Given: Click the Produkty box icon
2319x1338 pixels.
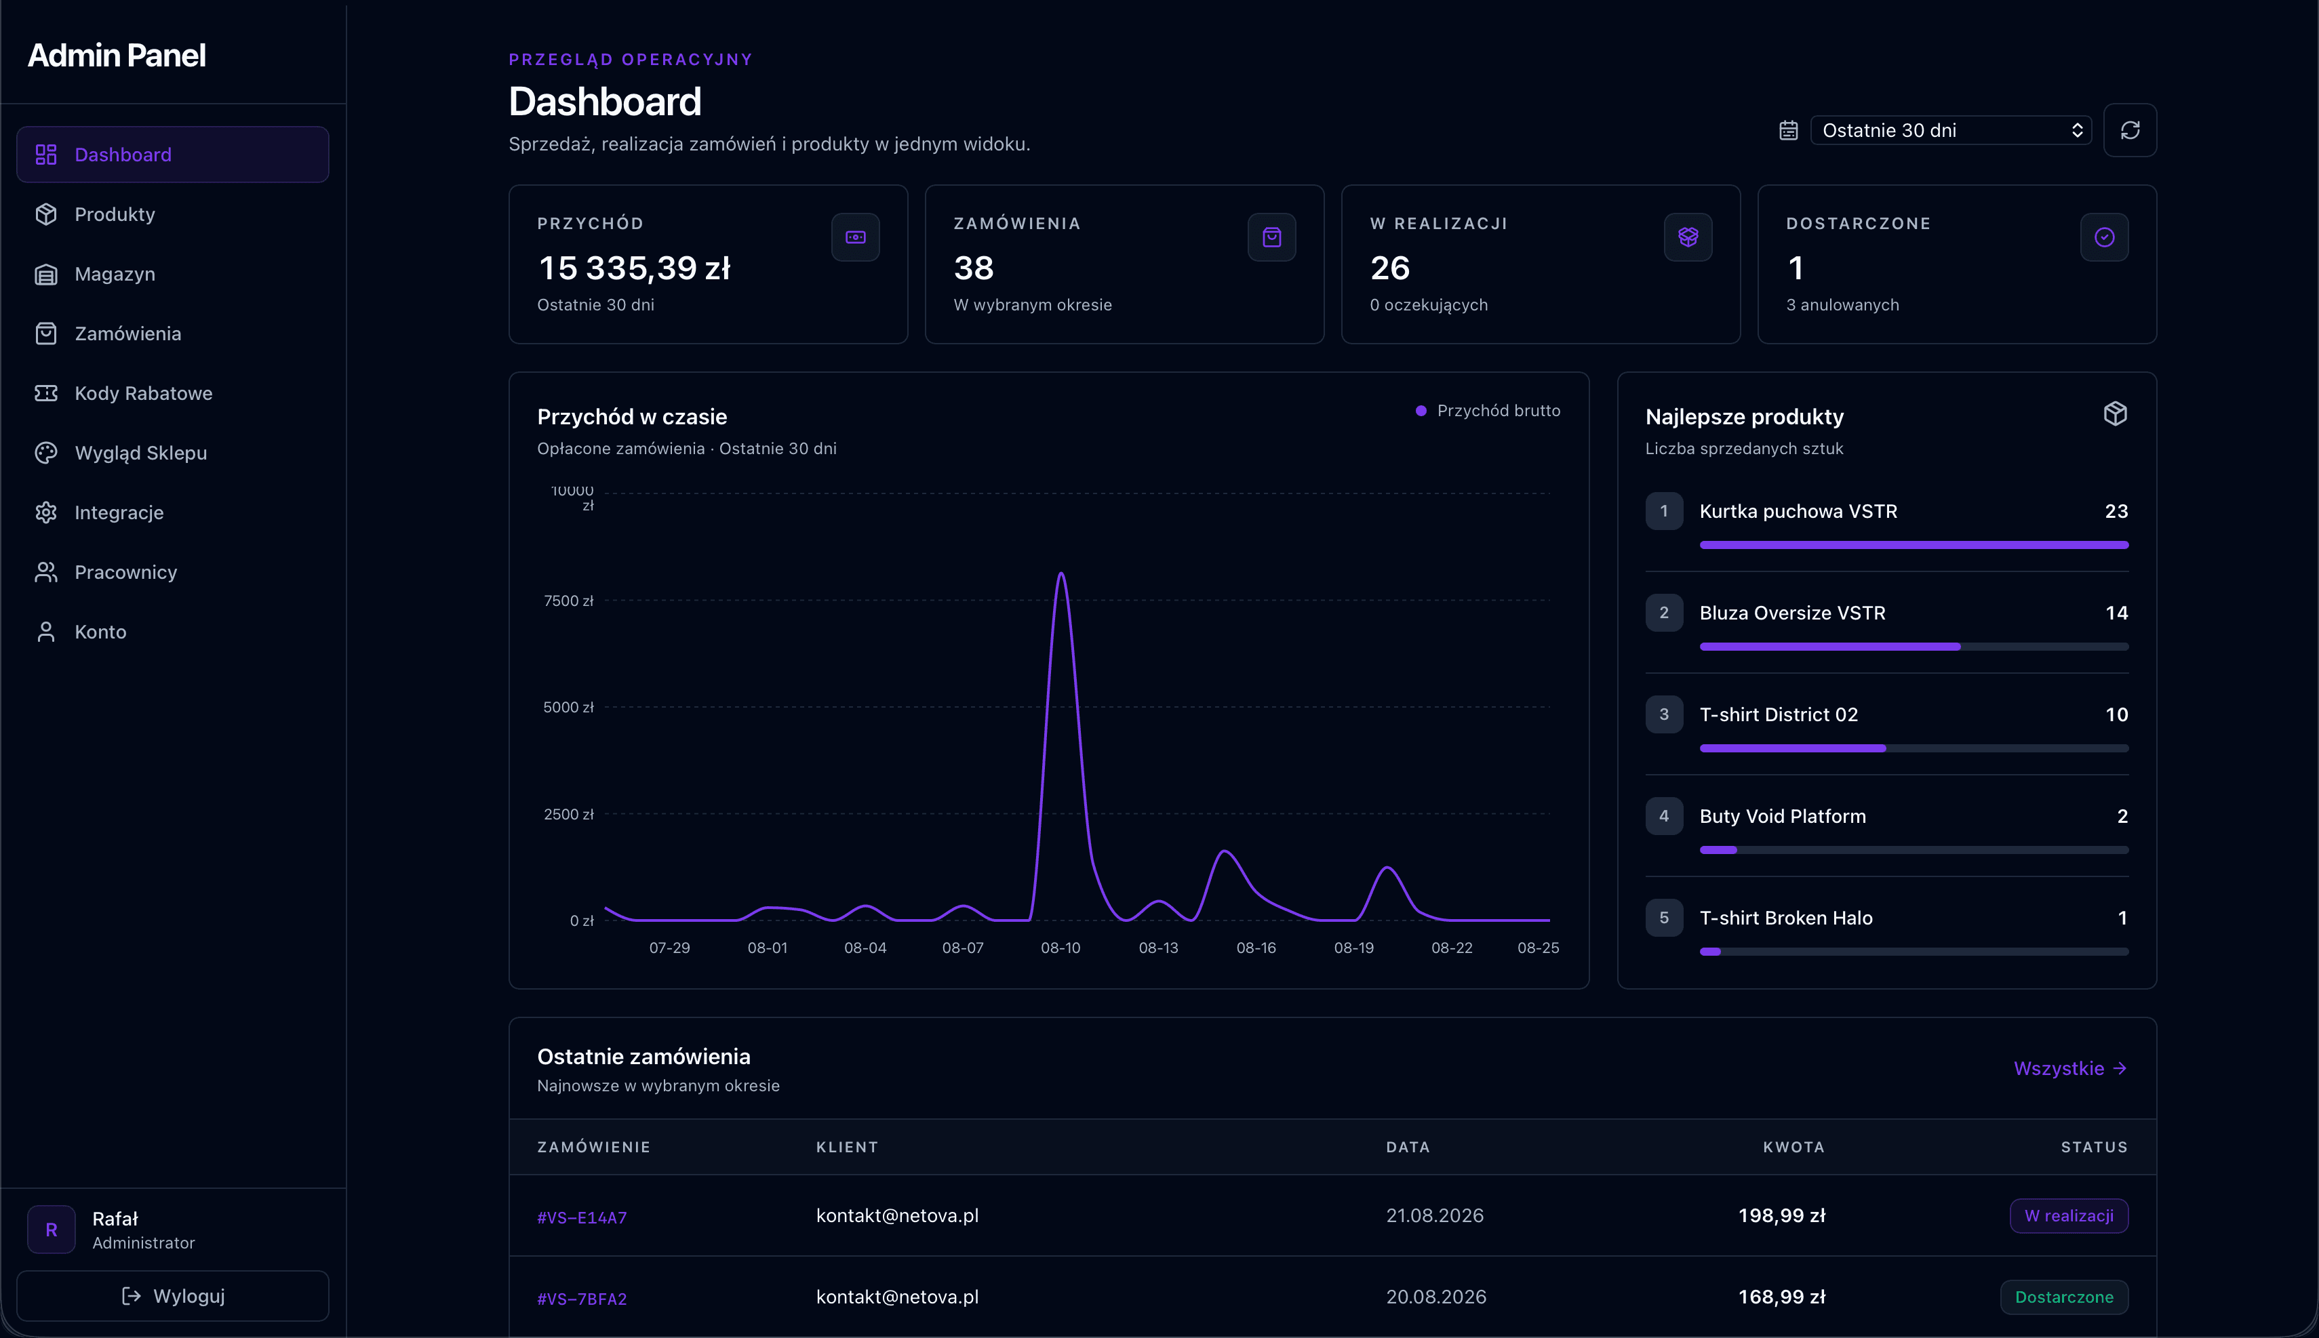Looking at the screenshot, I should point(46,214).
